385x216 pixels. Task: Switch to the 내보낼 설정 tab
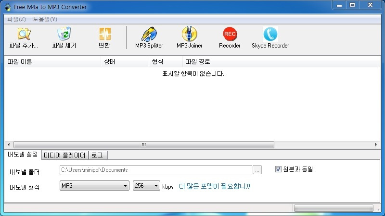coord(23,154)
